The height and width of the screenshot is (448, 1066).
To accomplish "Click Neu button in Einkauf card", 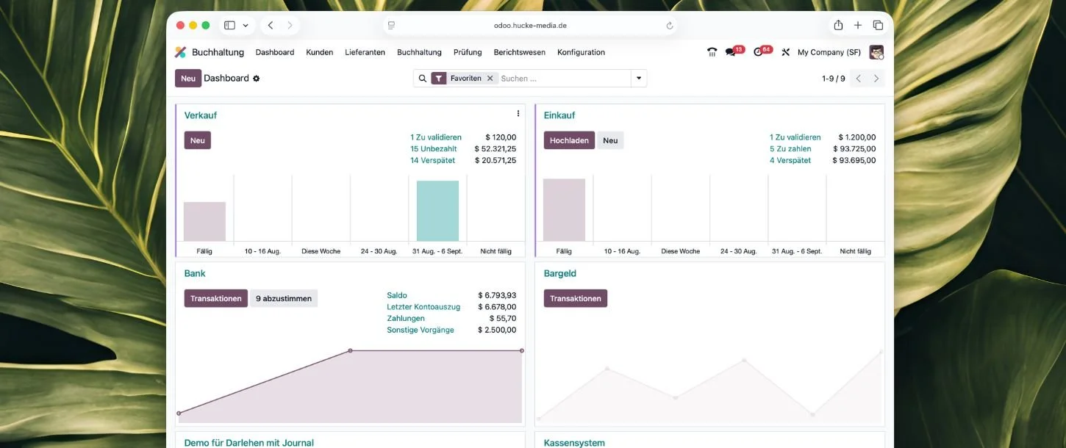I will pos(610,140).
